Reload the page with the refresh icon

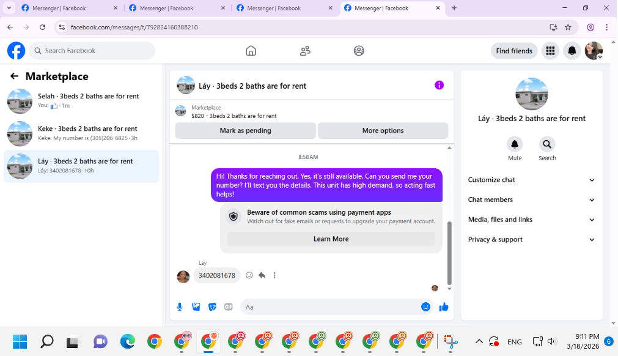43,27
